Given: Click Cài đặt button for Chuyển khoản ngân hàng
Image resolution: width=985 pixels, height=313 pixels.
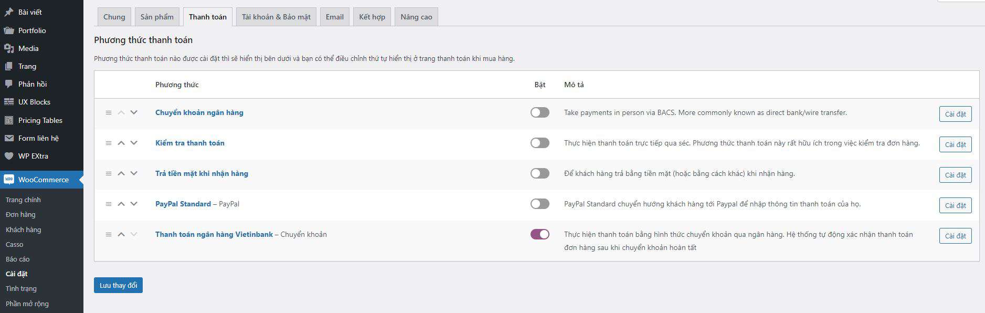Looking at the screenshot, I should click(x=956, y=114).
